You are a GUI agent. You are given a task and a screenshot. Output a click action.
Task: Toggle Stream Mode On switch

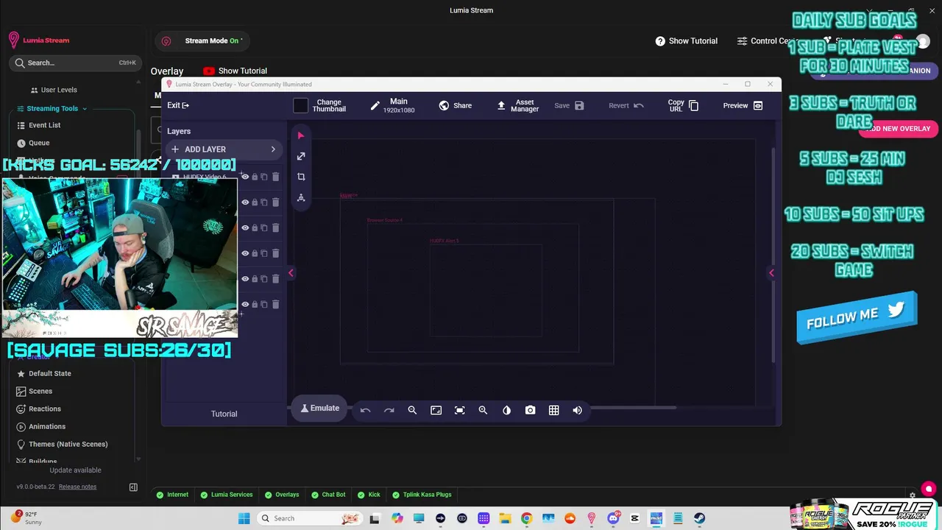202,41
